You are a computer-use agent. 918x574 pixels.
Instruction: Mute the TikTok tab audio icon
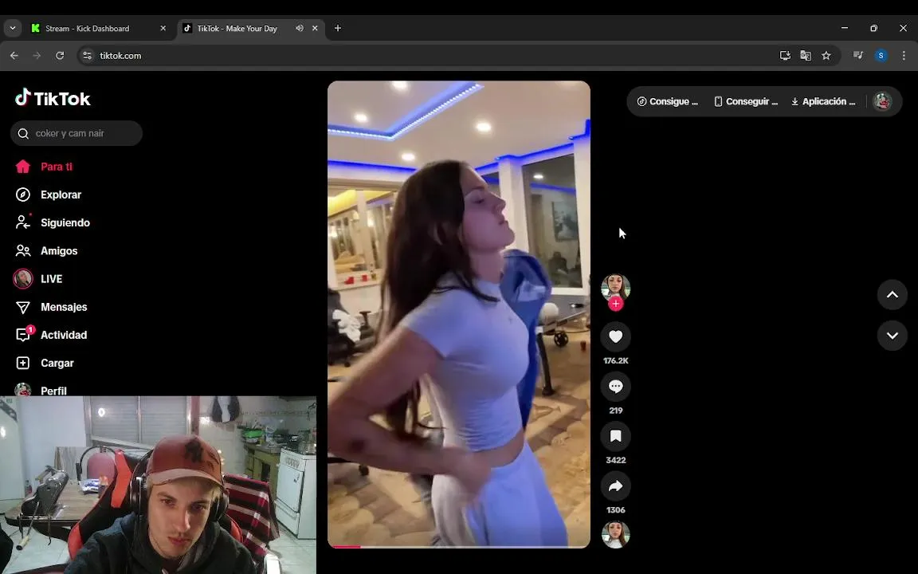point(299,28)
